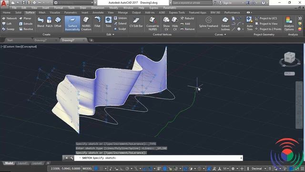Toggle MODEL space button in status bar

87,169
